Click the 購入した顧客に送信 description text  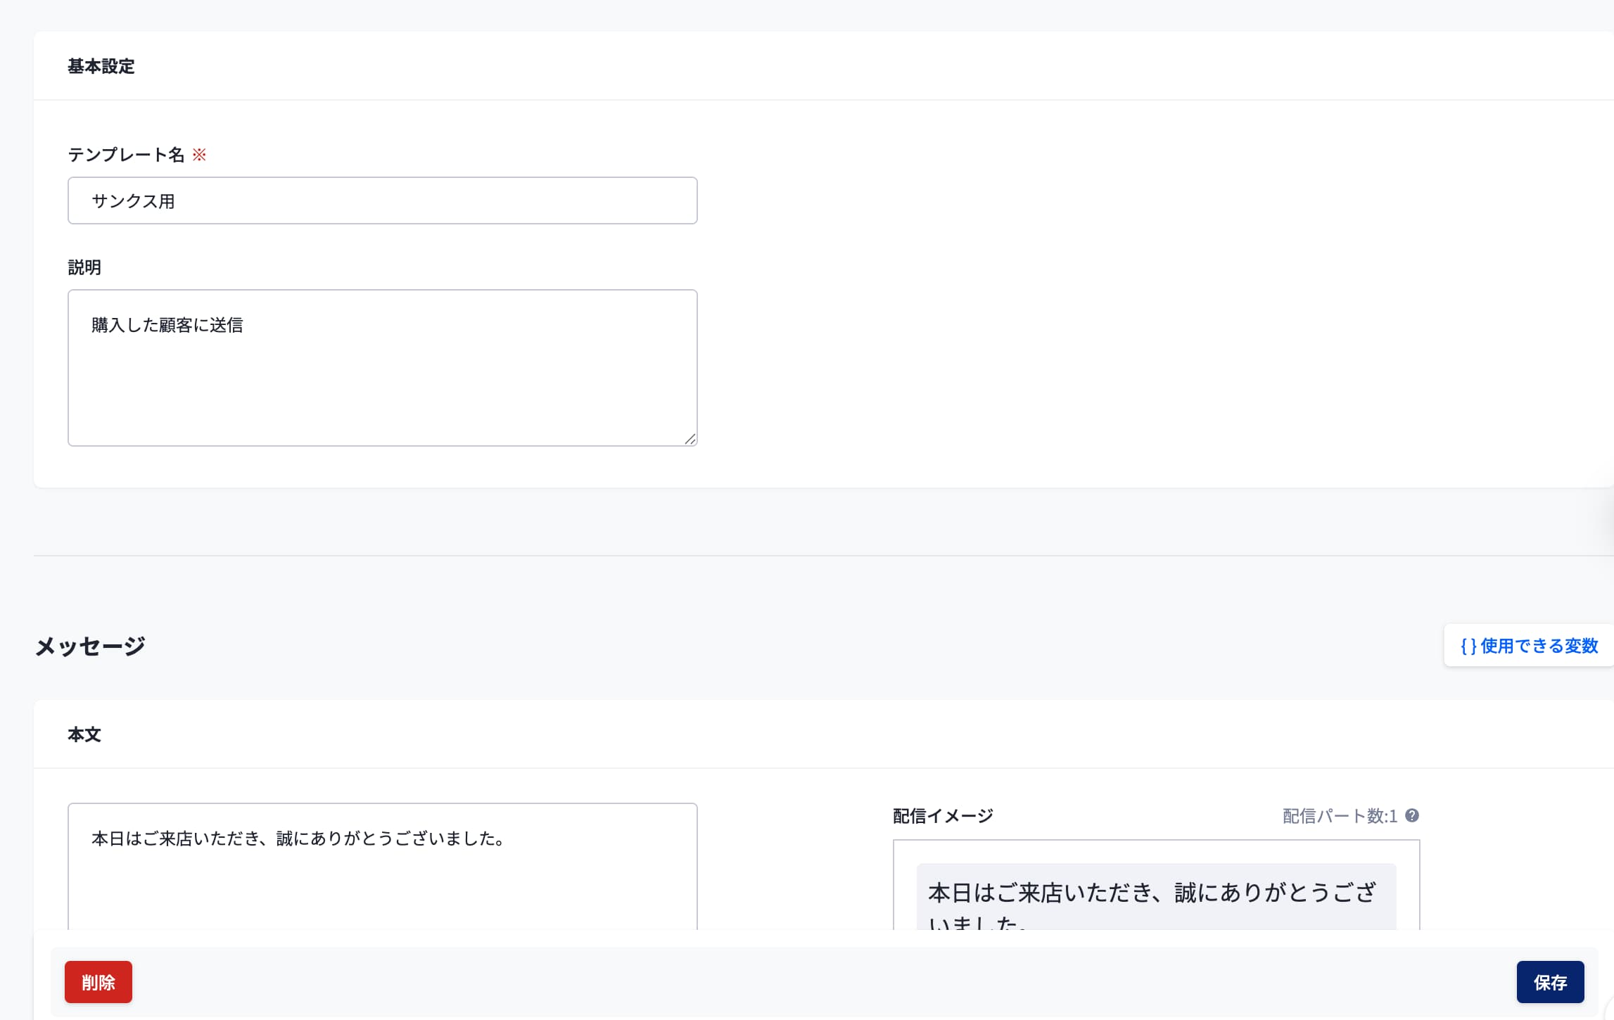[167, 325]
